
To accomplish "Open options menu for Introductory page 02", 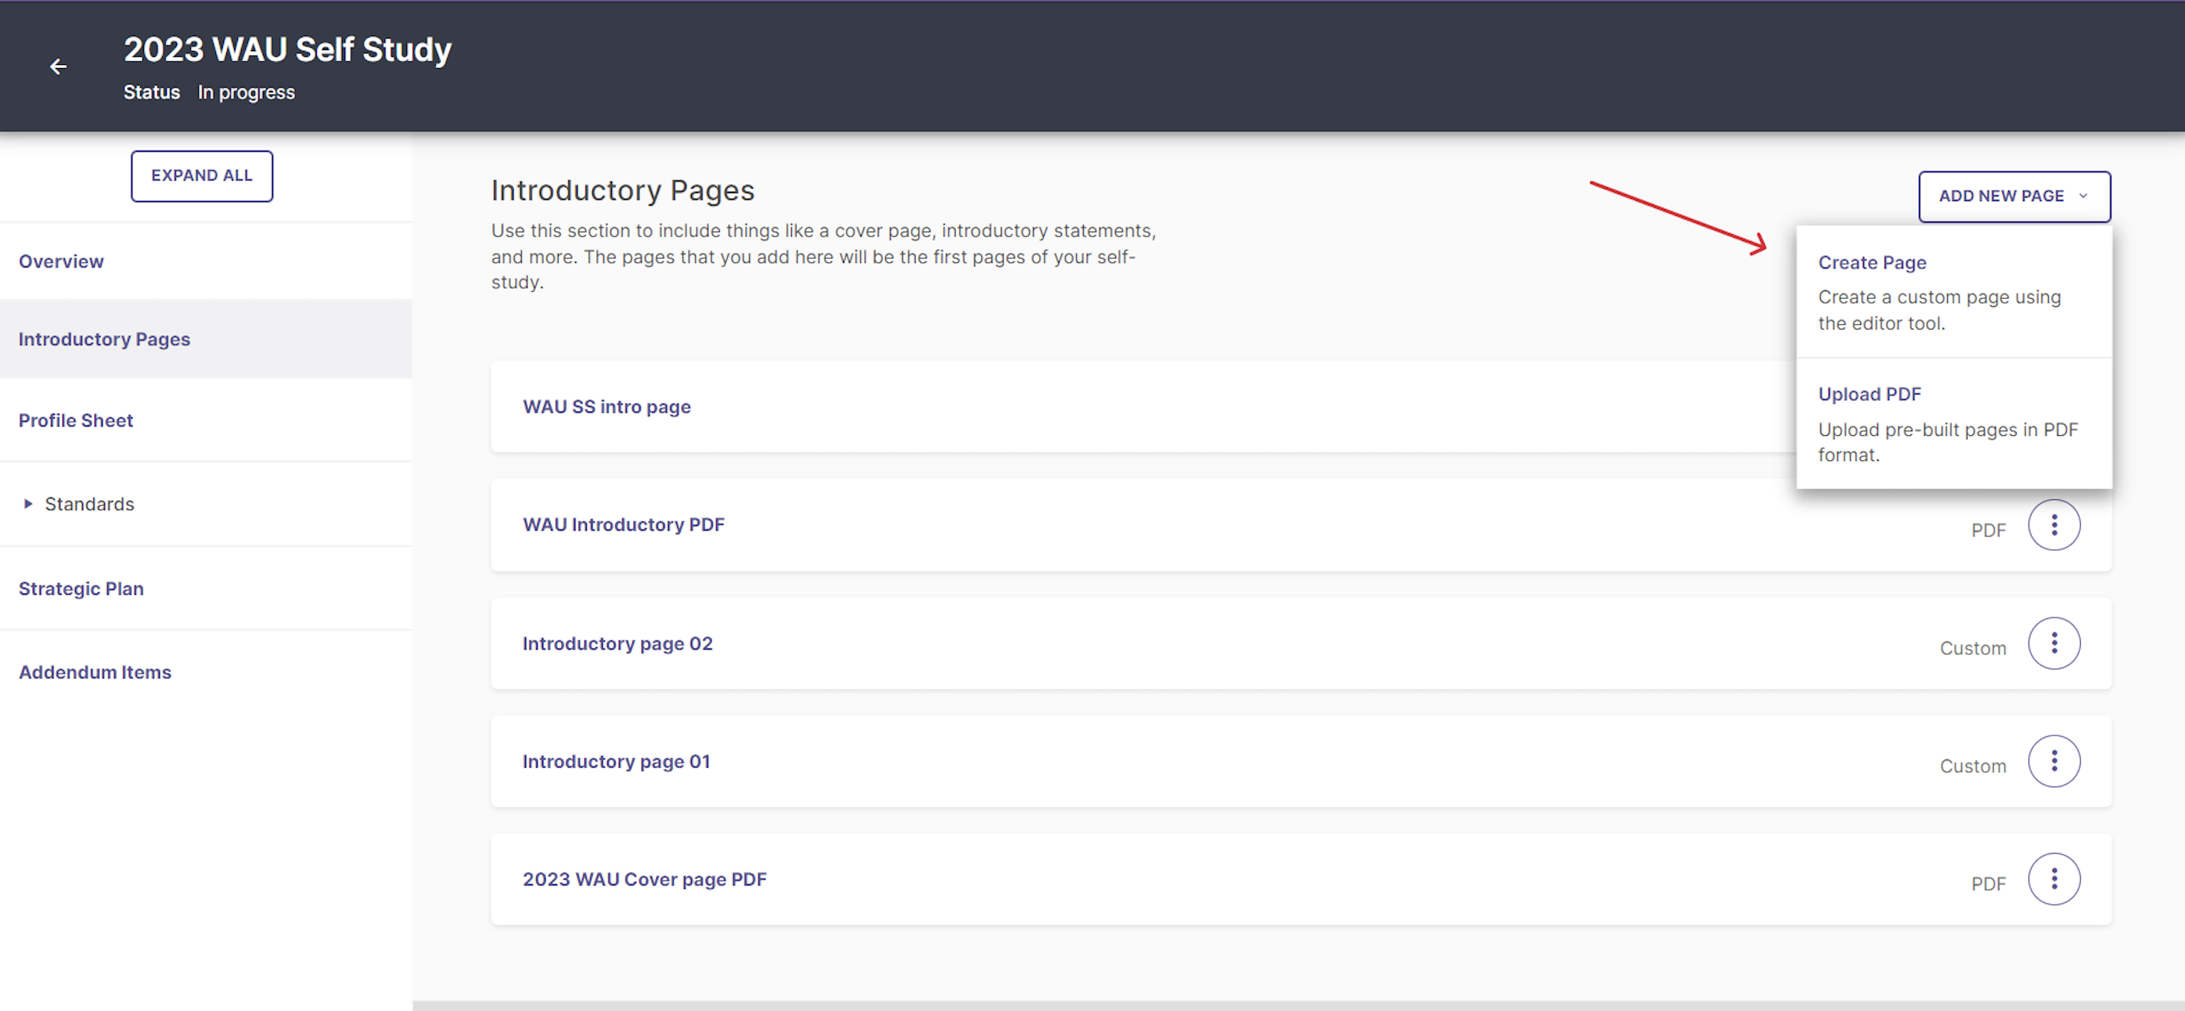I will point(2054,643).
